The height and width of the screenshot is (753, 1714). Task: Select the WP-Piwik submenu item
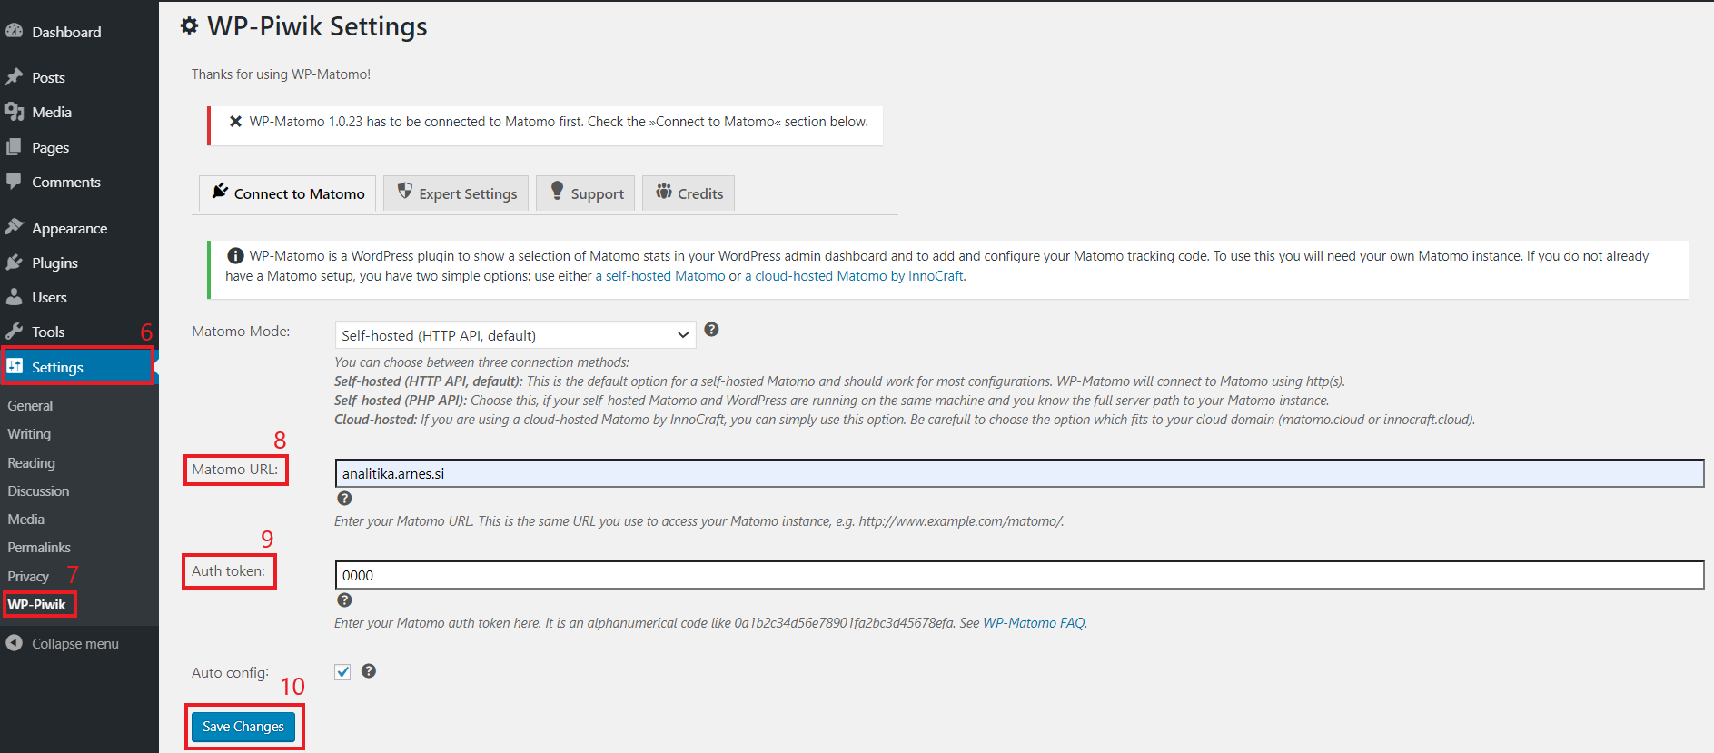pyautogui.click(x=37, y=604)
